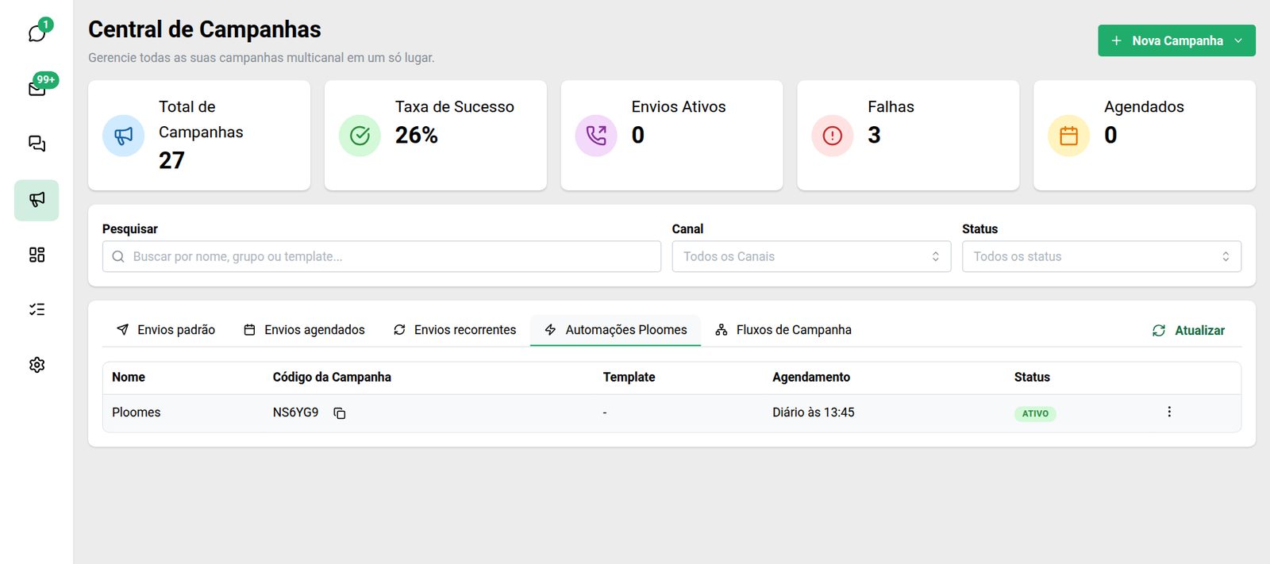Open the dashboard grid icon in sidebar

(x=37, y=255)
